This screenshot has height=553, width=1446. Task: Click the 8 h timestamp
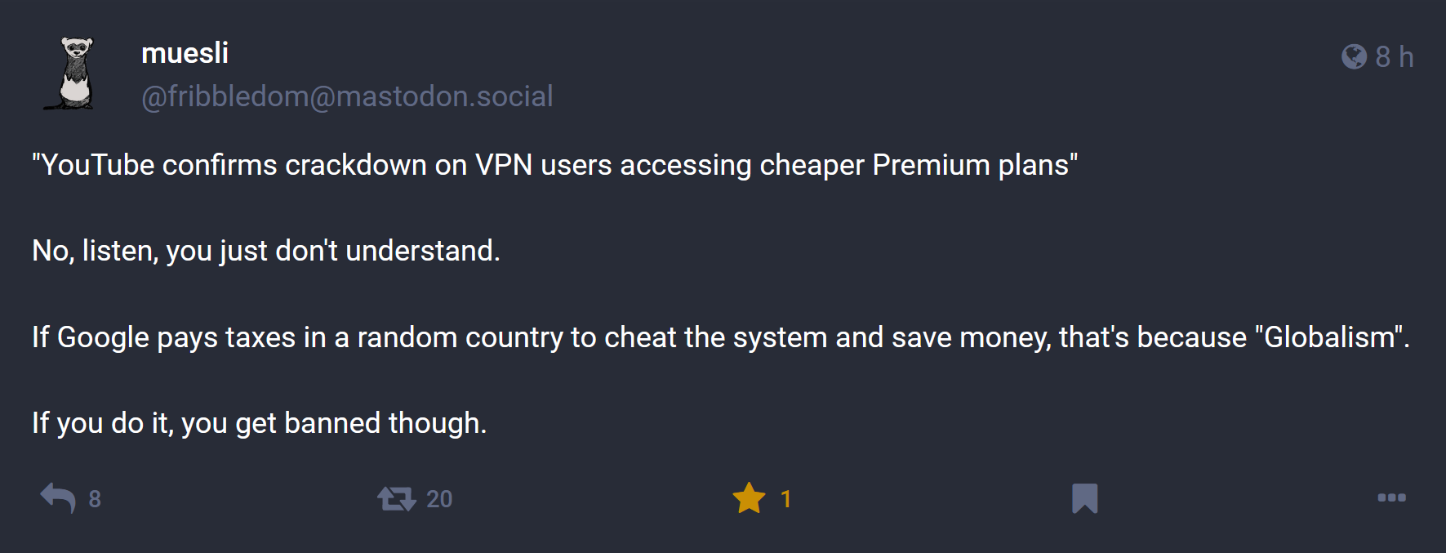[1394, 57]
